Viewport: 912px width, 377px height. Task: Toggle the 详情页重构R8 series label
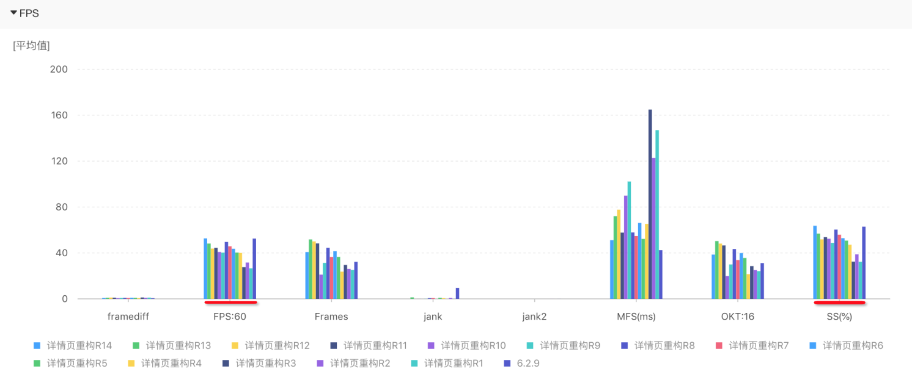tap(664, 346)
